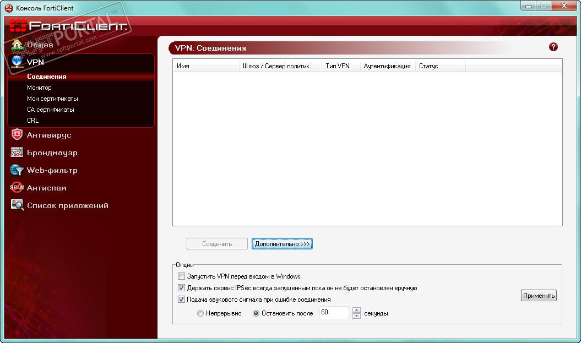The image size is (581, 343).
Task: Toggle Держать сервис IPSec всегда запущенным checkbox
Action: pyautogui.click(x=181, y=287)
